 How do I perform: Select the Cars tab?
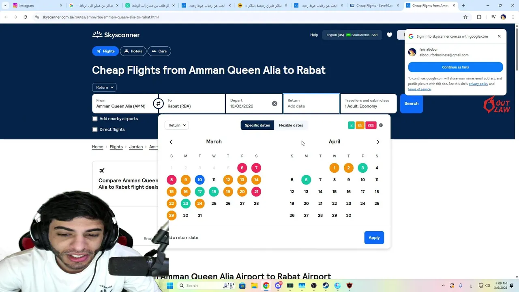coord(159,51)
